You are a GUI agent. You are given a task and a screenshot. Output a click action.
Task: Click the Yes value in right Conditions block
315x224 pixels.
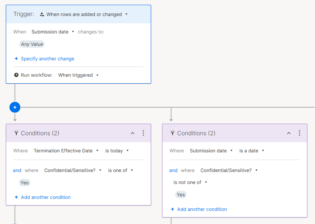tap(181, 195)
